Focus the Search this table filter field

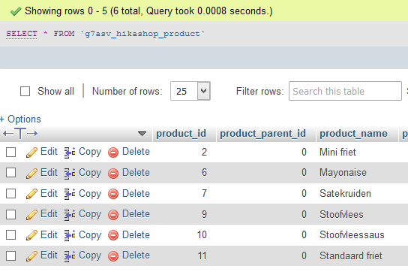pos(345,91)
